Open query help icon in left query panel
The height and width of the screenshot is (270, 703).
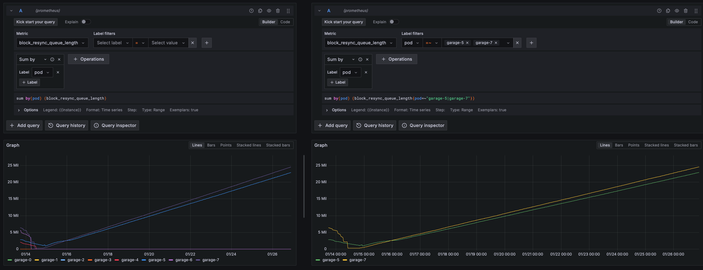point(251,11)
